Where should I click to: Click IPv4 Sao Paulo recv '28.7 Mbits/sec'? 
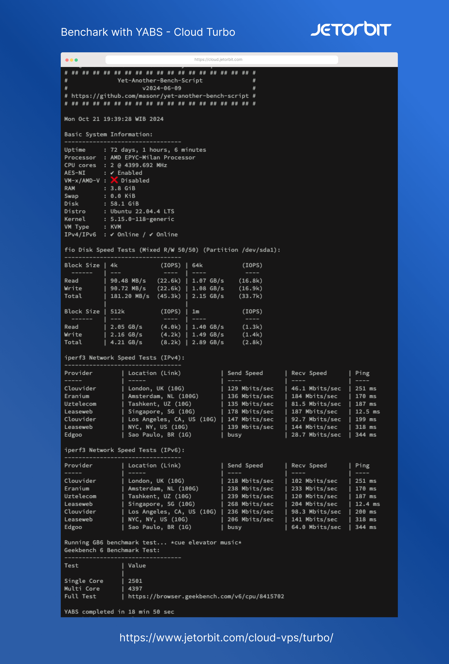[x=316, y=435]
